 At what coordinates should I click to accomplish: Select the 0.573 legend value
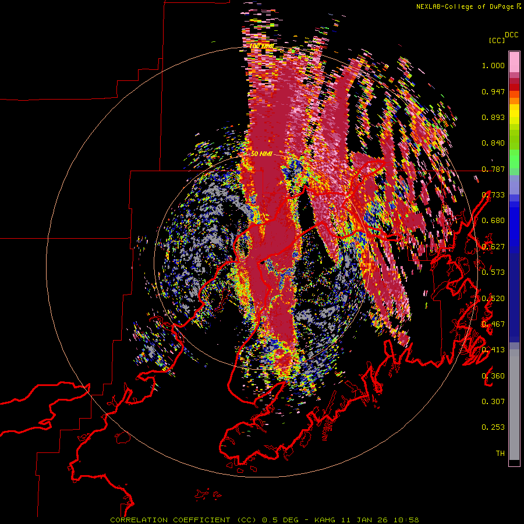pos(493,272)
